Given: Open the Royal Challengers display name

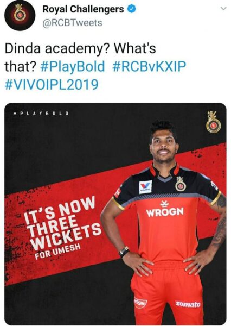Looking at the screenshot, I should [x=83, y=9].
